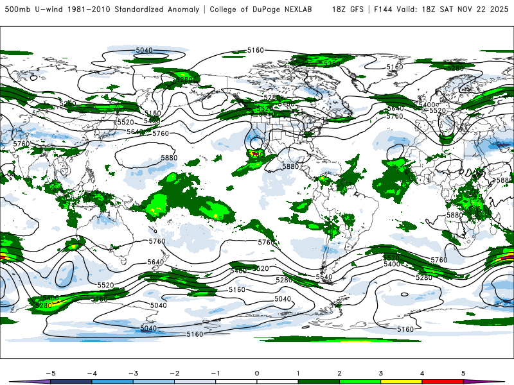Click the '5' tick label on the colorbar
Screen dimensions: 514x385
coord(463,373)
